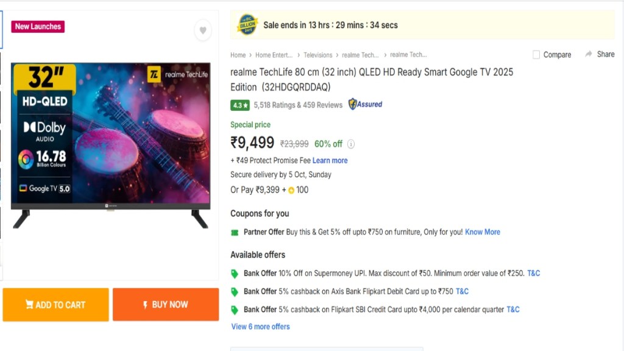Open the Protect Promise Learn more link
The image size is (624, 351).
(x=330, y=160)
